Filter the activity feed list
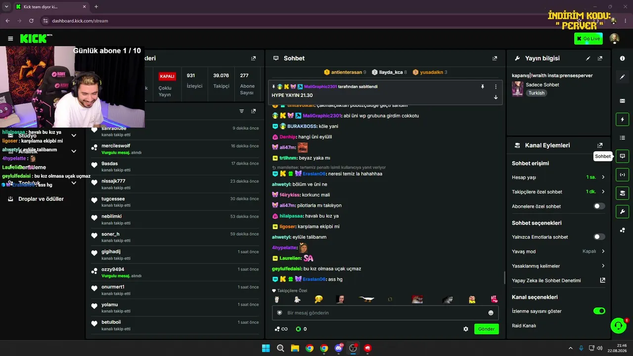 [241, 111]
